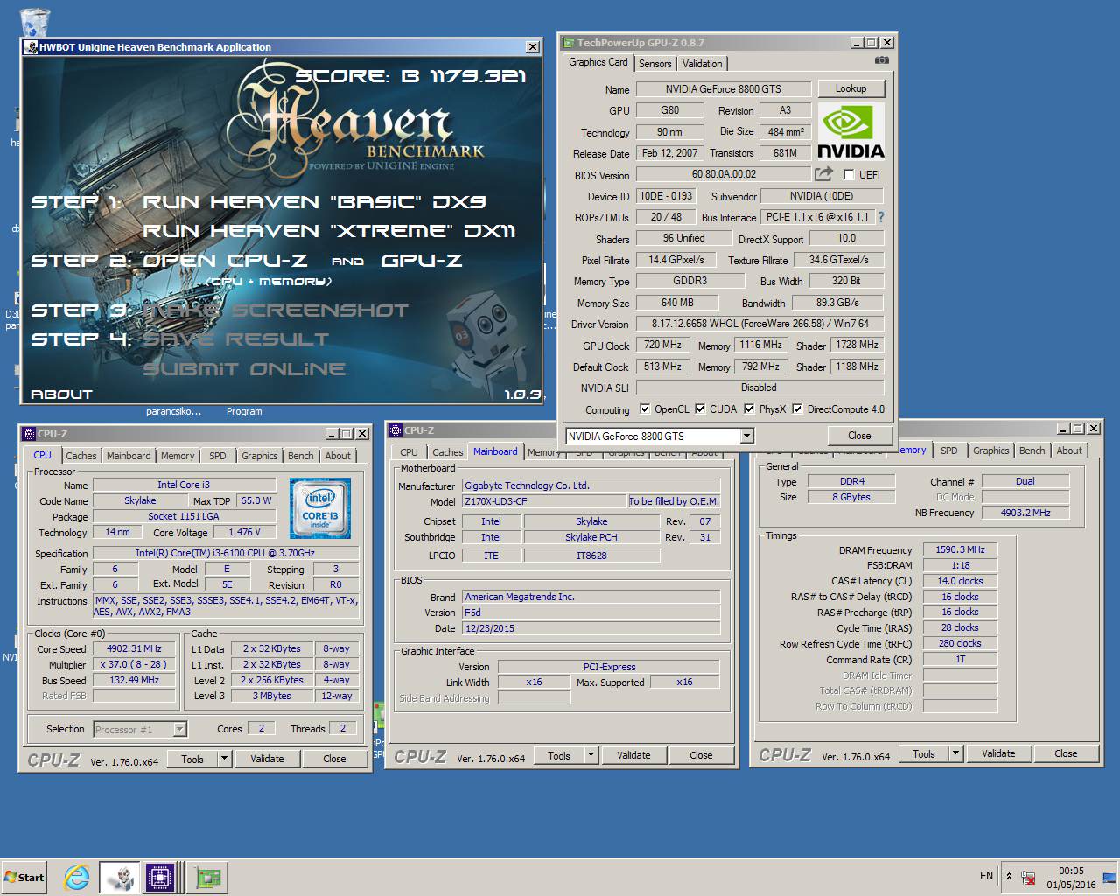Click OPEN CPU-Z in Heaven app

pos(225,261)
